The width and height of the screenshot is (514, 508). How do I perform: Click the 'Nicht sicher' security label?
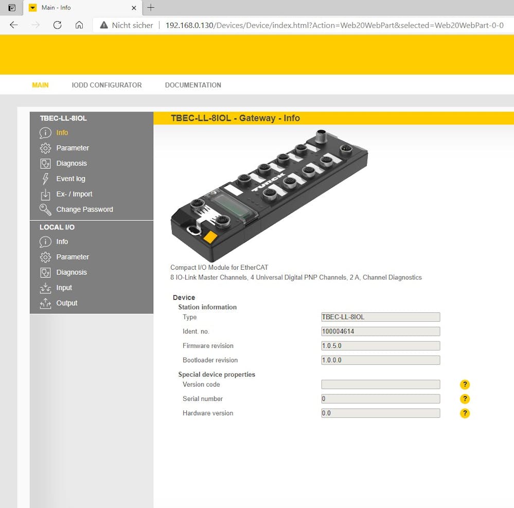click(x=132, y=25)
